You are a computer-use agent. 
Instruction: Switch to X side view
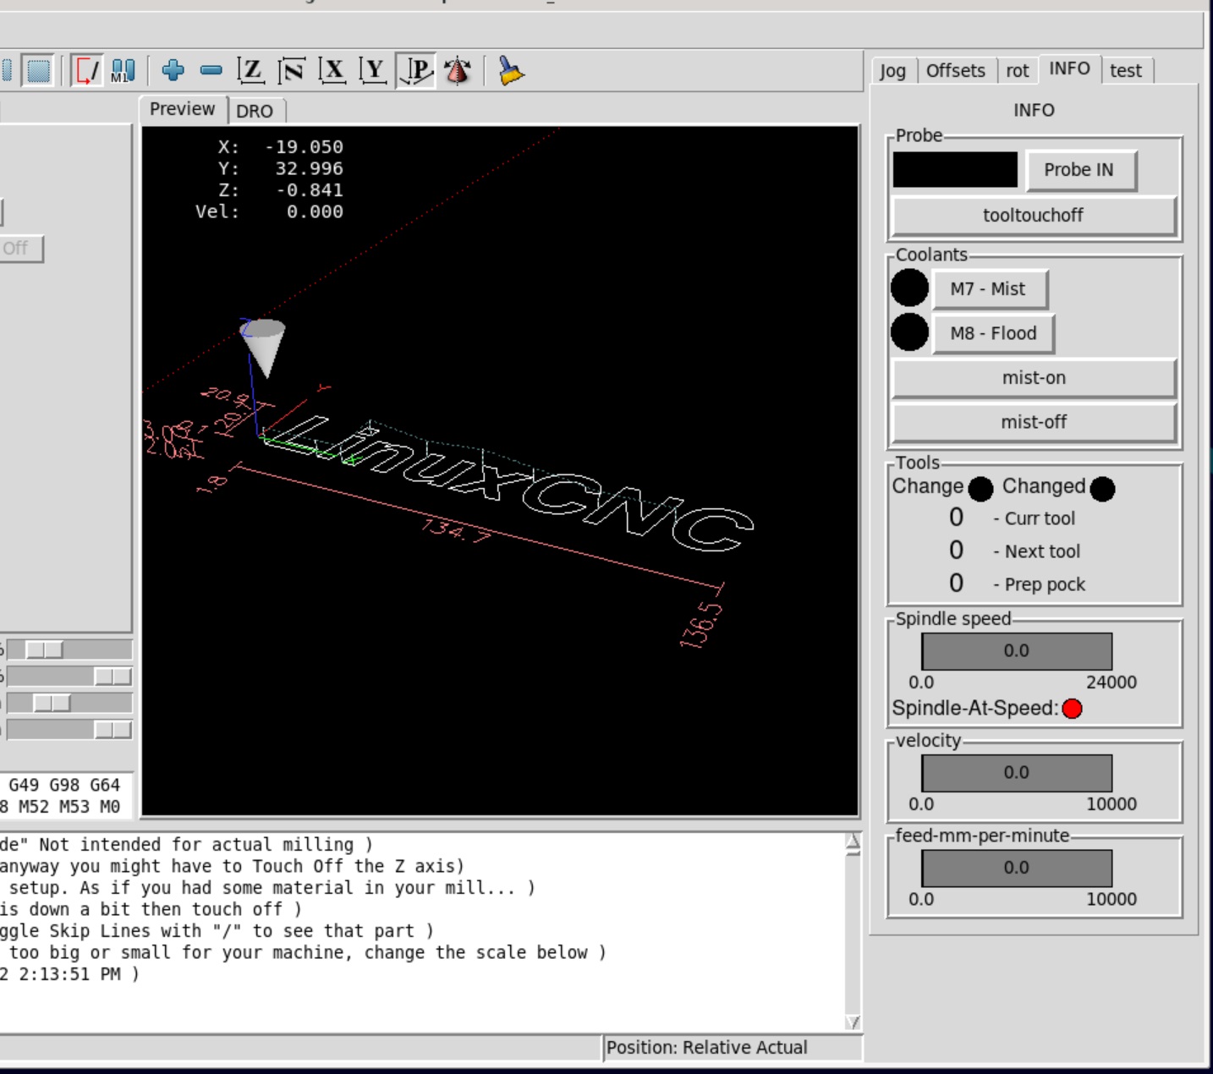(x=332, y=70)
